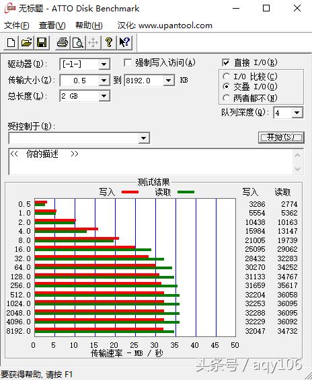Click read value 36092 in the 4096.0 row

pos(288,322)
